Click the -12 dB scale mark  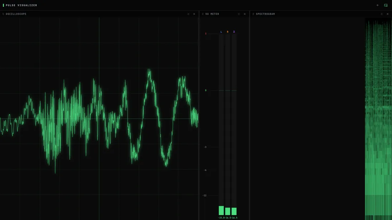(205, 195)
